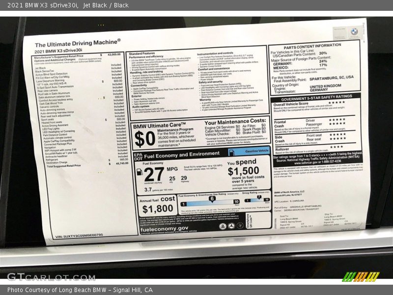Viewport: 393px width, 295px height.
Task: Select the Parts Content Information header
Action: [x=311, y=46]
